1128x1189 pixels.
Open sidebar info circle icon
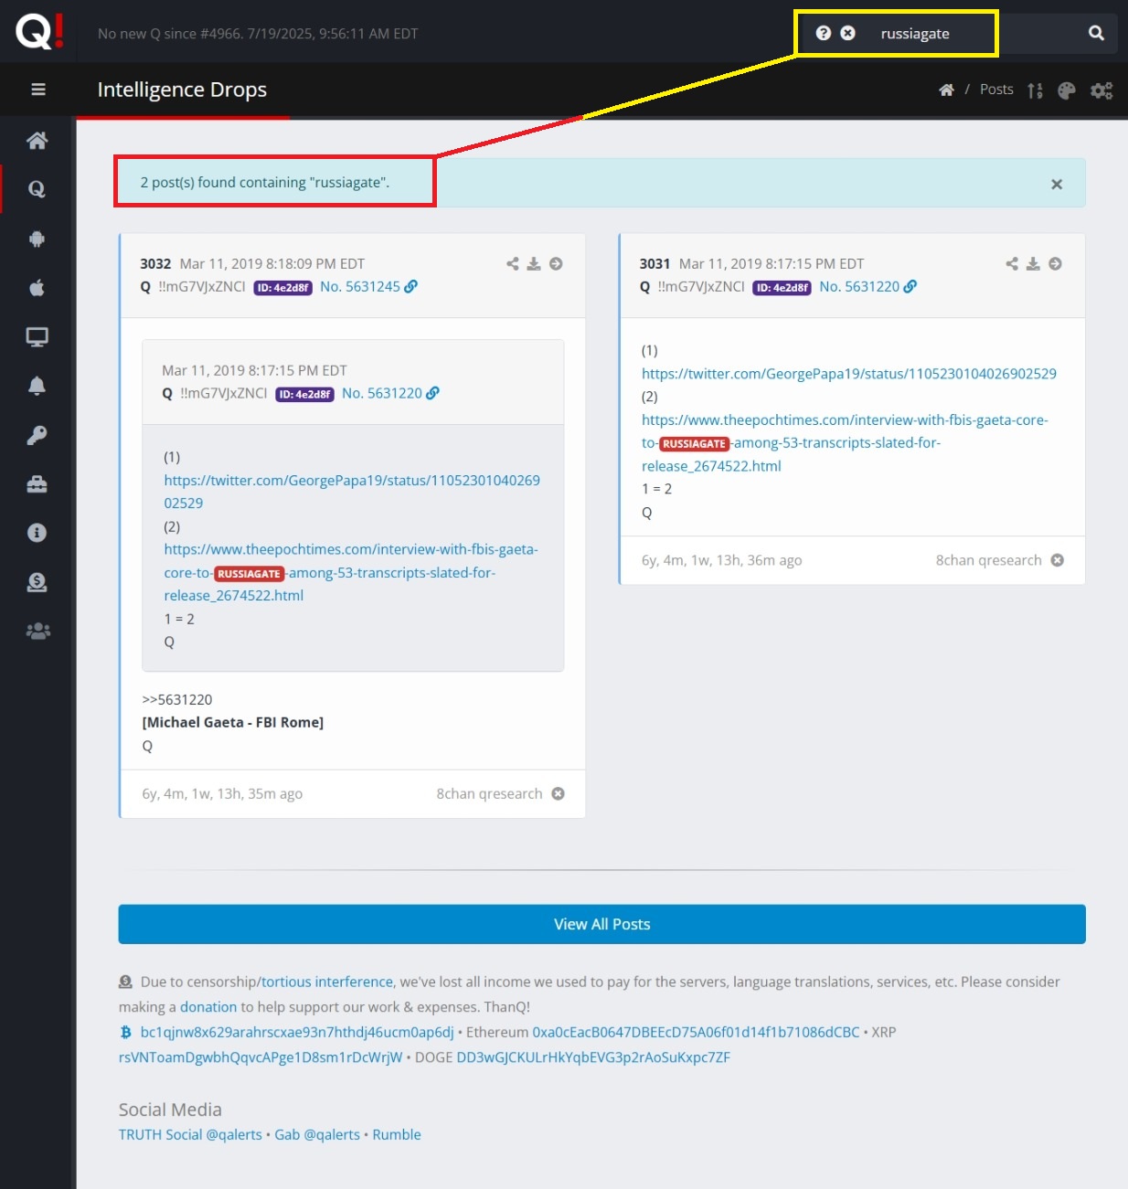click(x=37, y=533)
